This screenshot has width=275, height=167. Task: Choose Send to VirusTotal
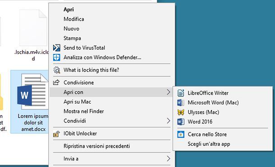pyautogui.click(x=112, y=48)
